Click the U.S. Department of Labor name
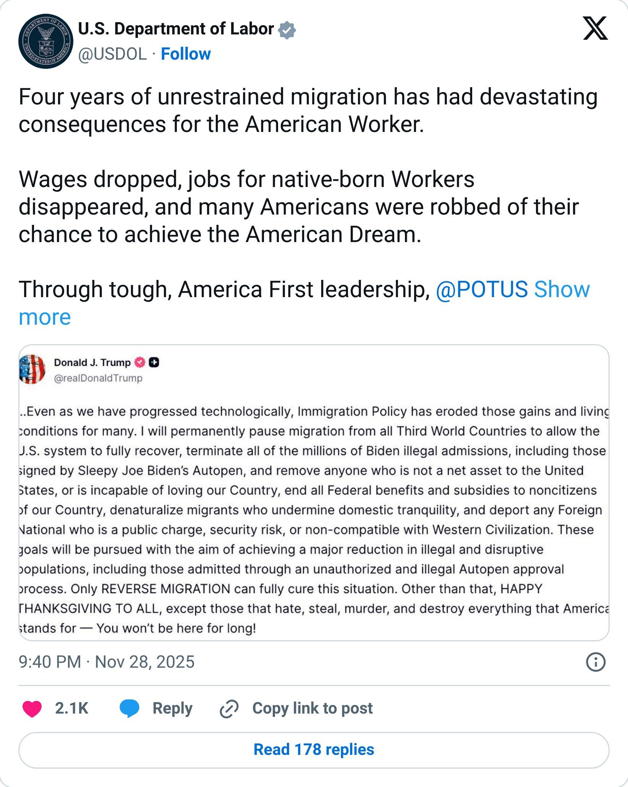 pos(176,29)
